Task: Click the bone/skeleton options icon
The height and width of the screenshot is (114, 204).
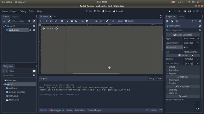Action: pos(107,21)
